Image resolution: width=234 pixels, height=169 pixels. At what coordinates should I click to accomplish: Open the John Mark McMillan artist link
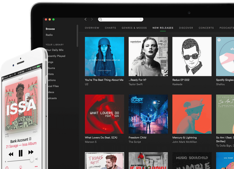click(x=185, y=142)
